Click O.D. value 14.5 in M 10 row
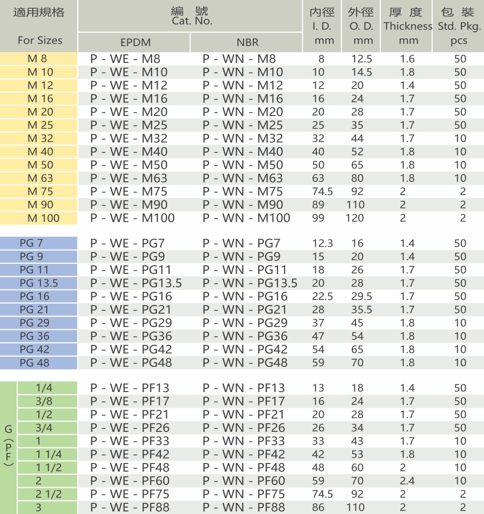This screenshot has height=514, width=484. (361, 72)
